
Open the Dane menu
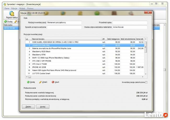pos(7,8)
